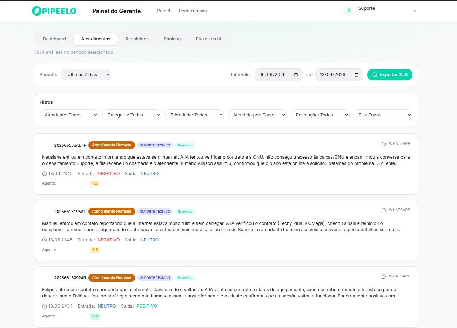The image size is (457, 328).
Task: Click Atendimento Humano badge on ticket 20260613195AI
Action: click(112, 212)
